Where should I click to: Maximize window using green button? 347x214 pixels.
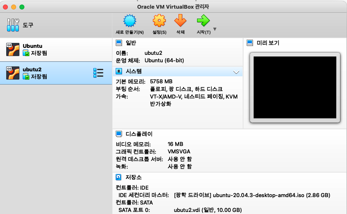[21, 7]
